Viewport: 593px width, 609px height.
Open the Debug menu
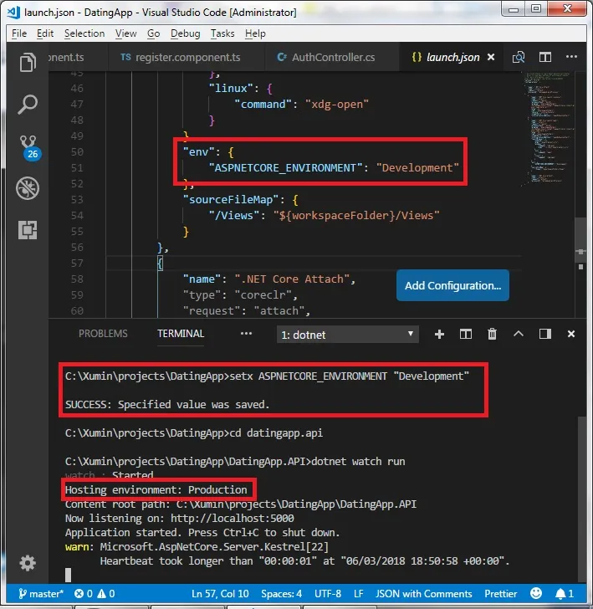pos(185,33)
